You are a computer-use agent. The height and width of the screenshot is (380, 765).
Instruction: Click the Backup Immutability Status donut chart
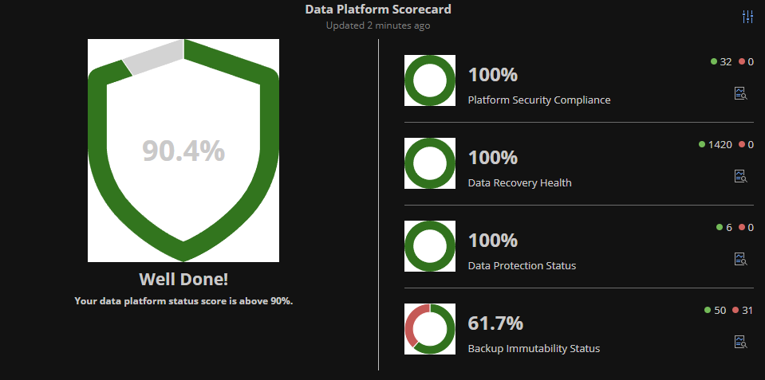pos(430,329)
